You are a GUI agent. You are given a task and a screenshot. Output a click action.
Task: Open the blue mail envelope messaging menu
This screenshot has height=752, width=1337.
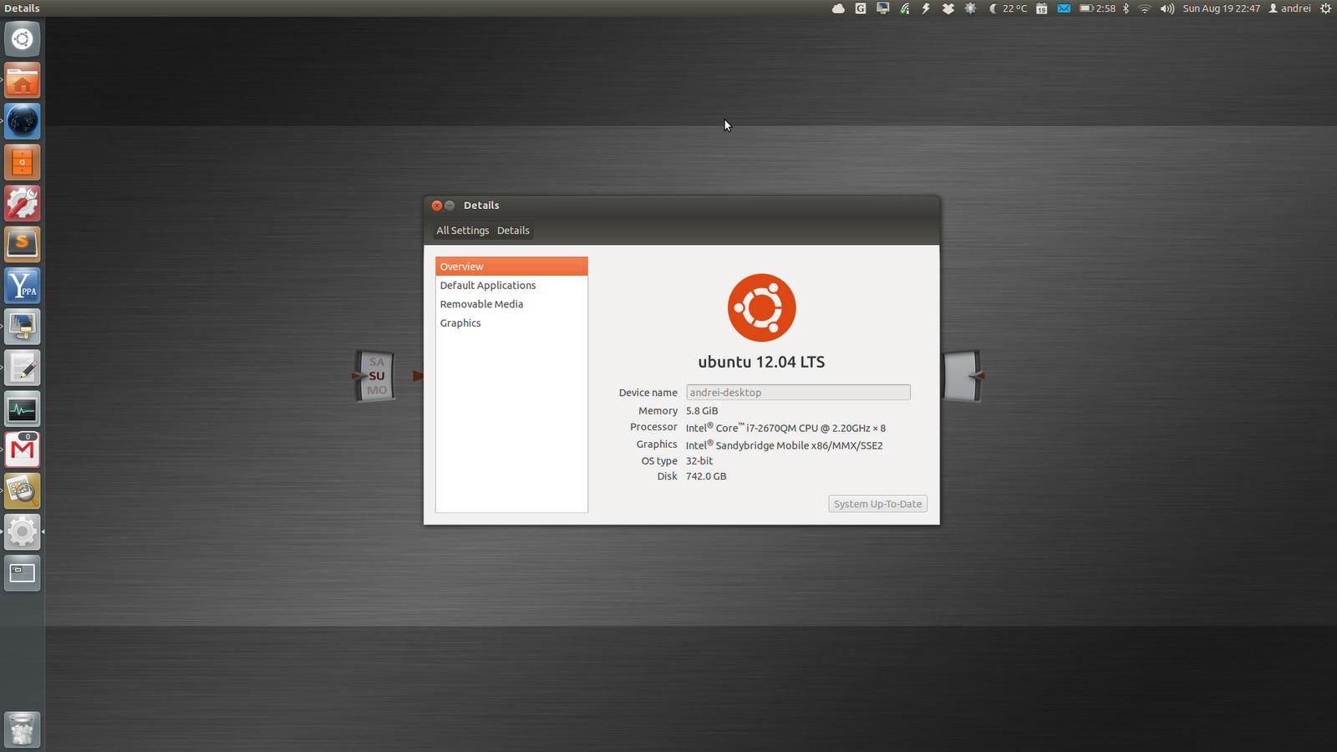coord(1064,8)
